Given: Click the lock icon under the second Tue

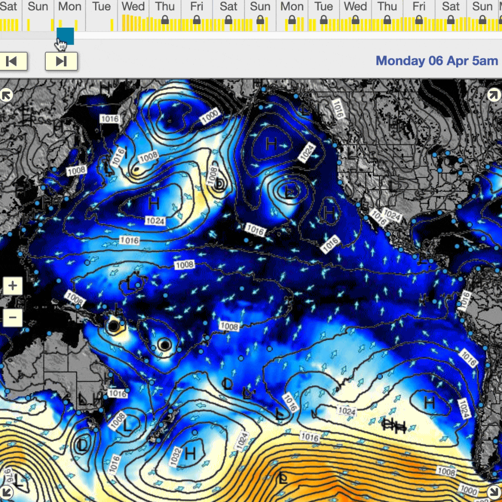Looking at the screenshot, I should pos(323,20).
